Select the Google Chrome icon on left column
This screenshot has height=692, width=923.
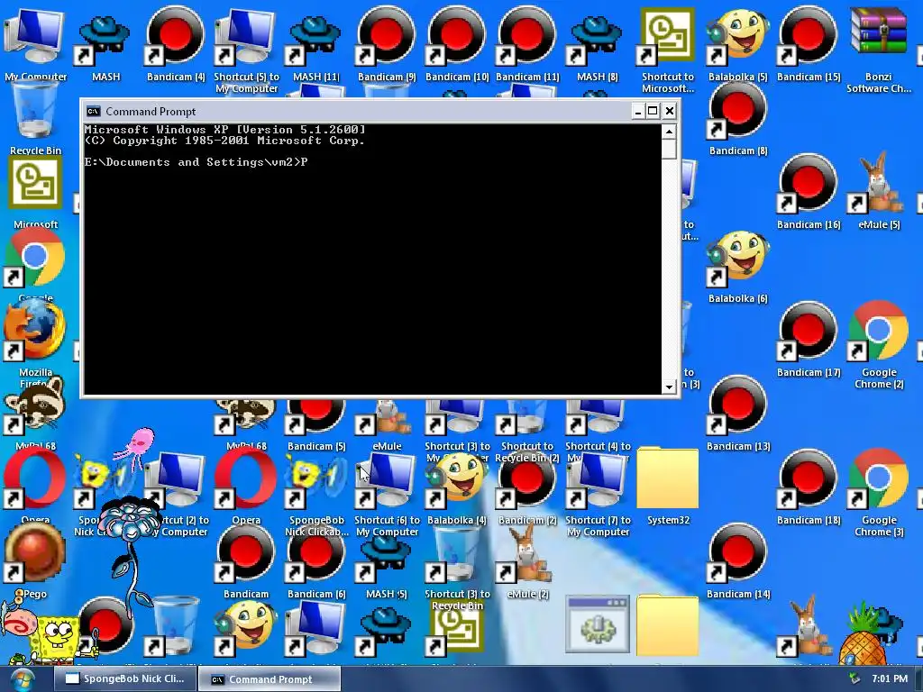click(35, 259)
